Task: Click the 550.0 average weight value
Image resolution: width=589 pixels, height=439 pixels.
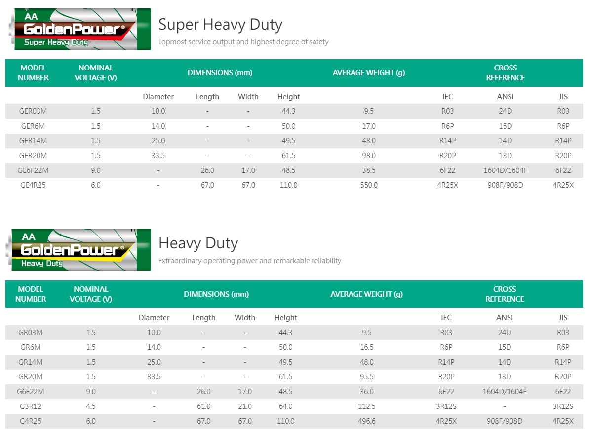Action: pyautogui.click(x=368, y=185)
